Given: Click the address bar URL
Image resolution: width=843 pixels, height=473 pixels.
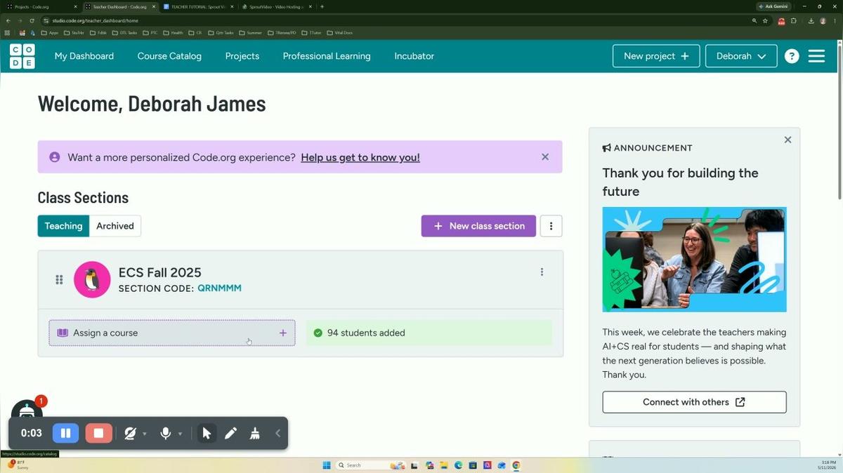Looking at the screenshot, I should click(96, 20).
